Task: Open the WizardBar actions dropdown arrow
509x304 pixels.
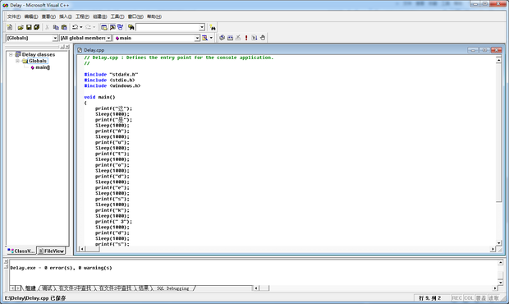Action: click(x=211, y=38)
